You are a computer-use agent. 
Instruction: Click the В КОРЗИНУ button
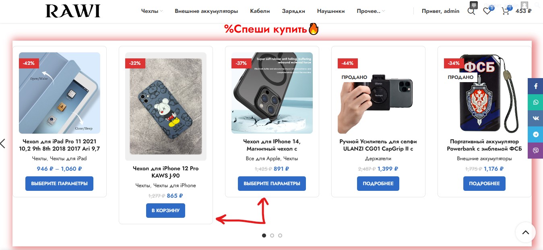coord(165,210)
